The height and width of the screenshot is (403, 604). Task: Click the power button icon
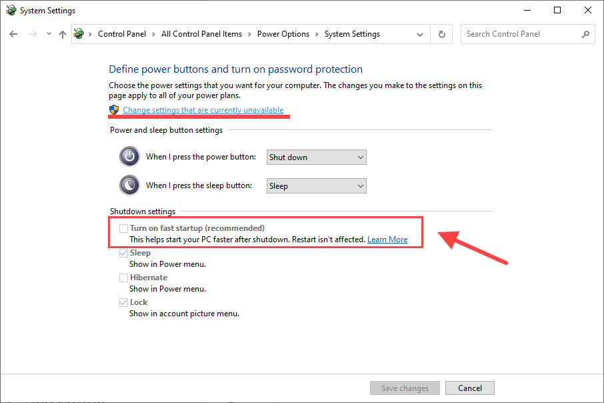129,156
